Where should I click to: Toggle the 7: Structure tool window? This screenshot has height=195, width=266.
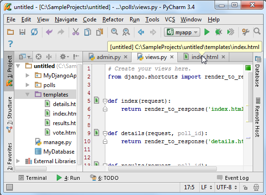[x=10, y=115]
